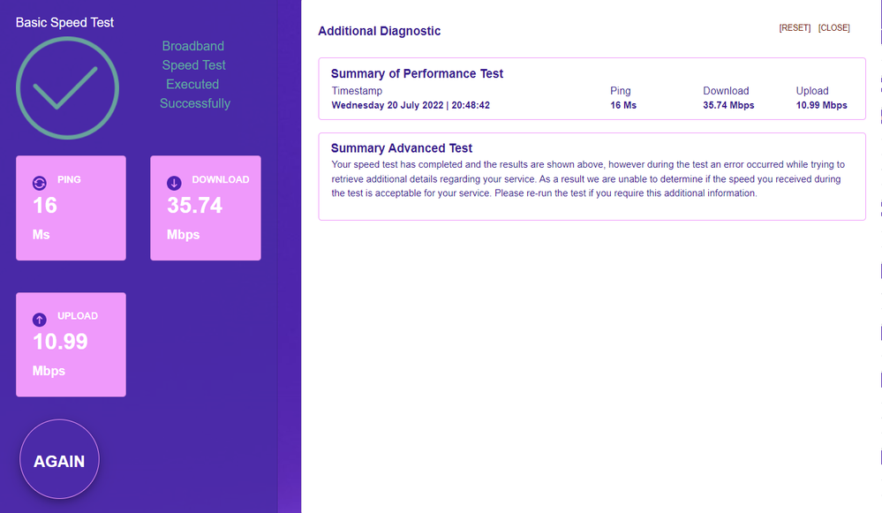The width and height of the screenshot is (882, 513).
Task: Click the Broadband Speed Test Executed Successfully text
Action: click(194, 74)
